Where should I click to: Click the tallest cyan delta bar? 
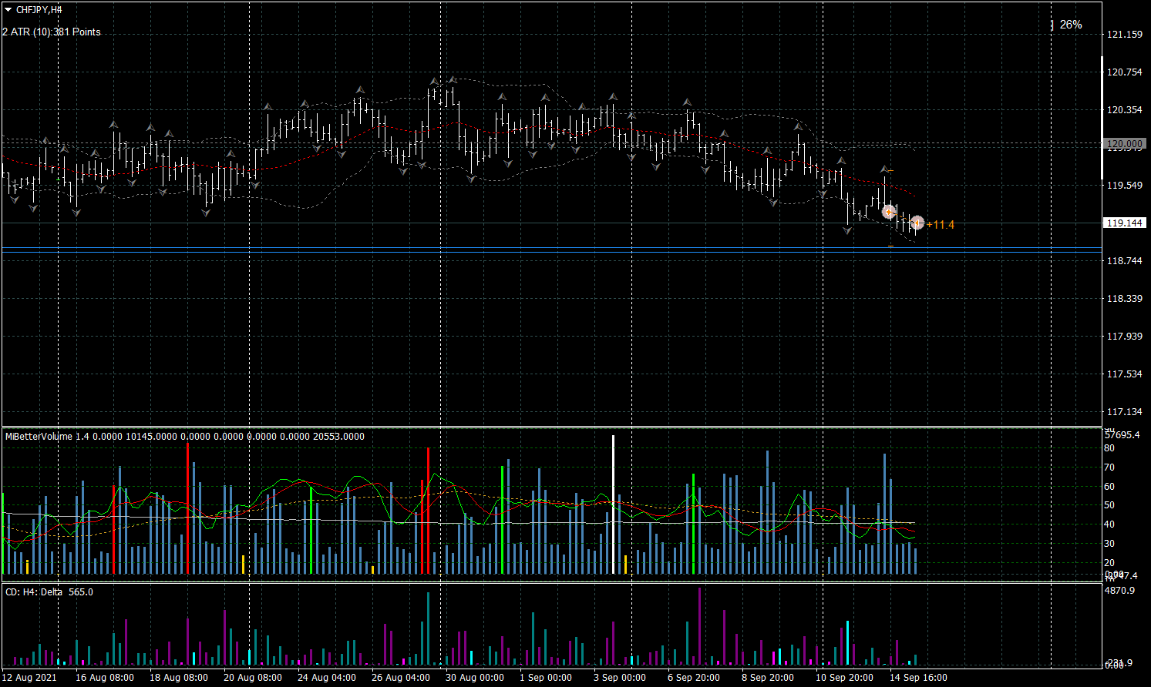[847, 642]
